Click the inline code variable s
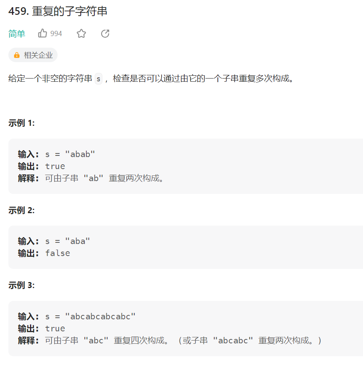The width and height of the screenshot is (363, 365). (x=98, y=79)
